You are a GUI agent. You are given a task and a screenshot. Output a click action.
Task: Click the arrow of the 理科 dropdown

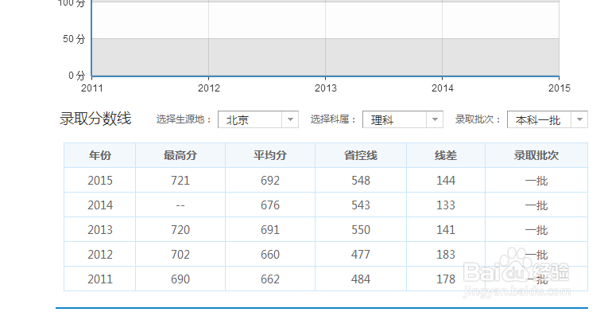(x=435, y=119)
